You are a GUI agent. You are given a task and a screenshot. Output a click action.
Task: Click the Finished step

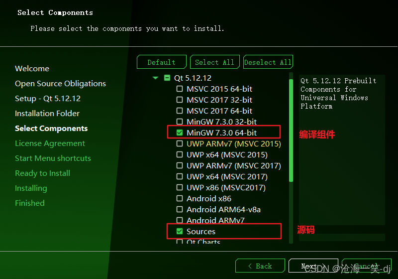[x=30, y=203]
